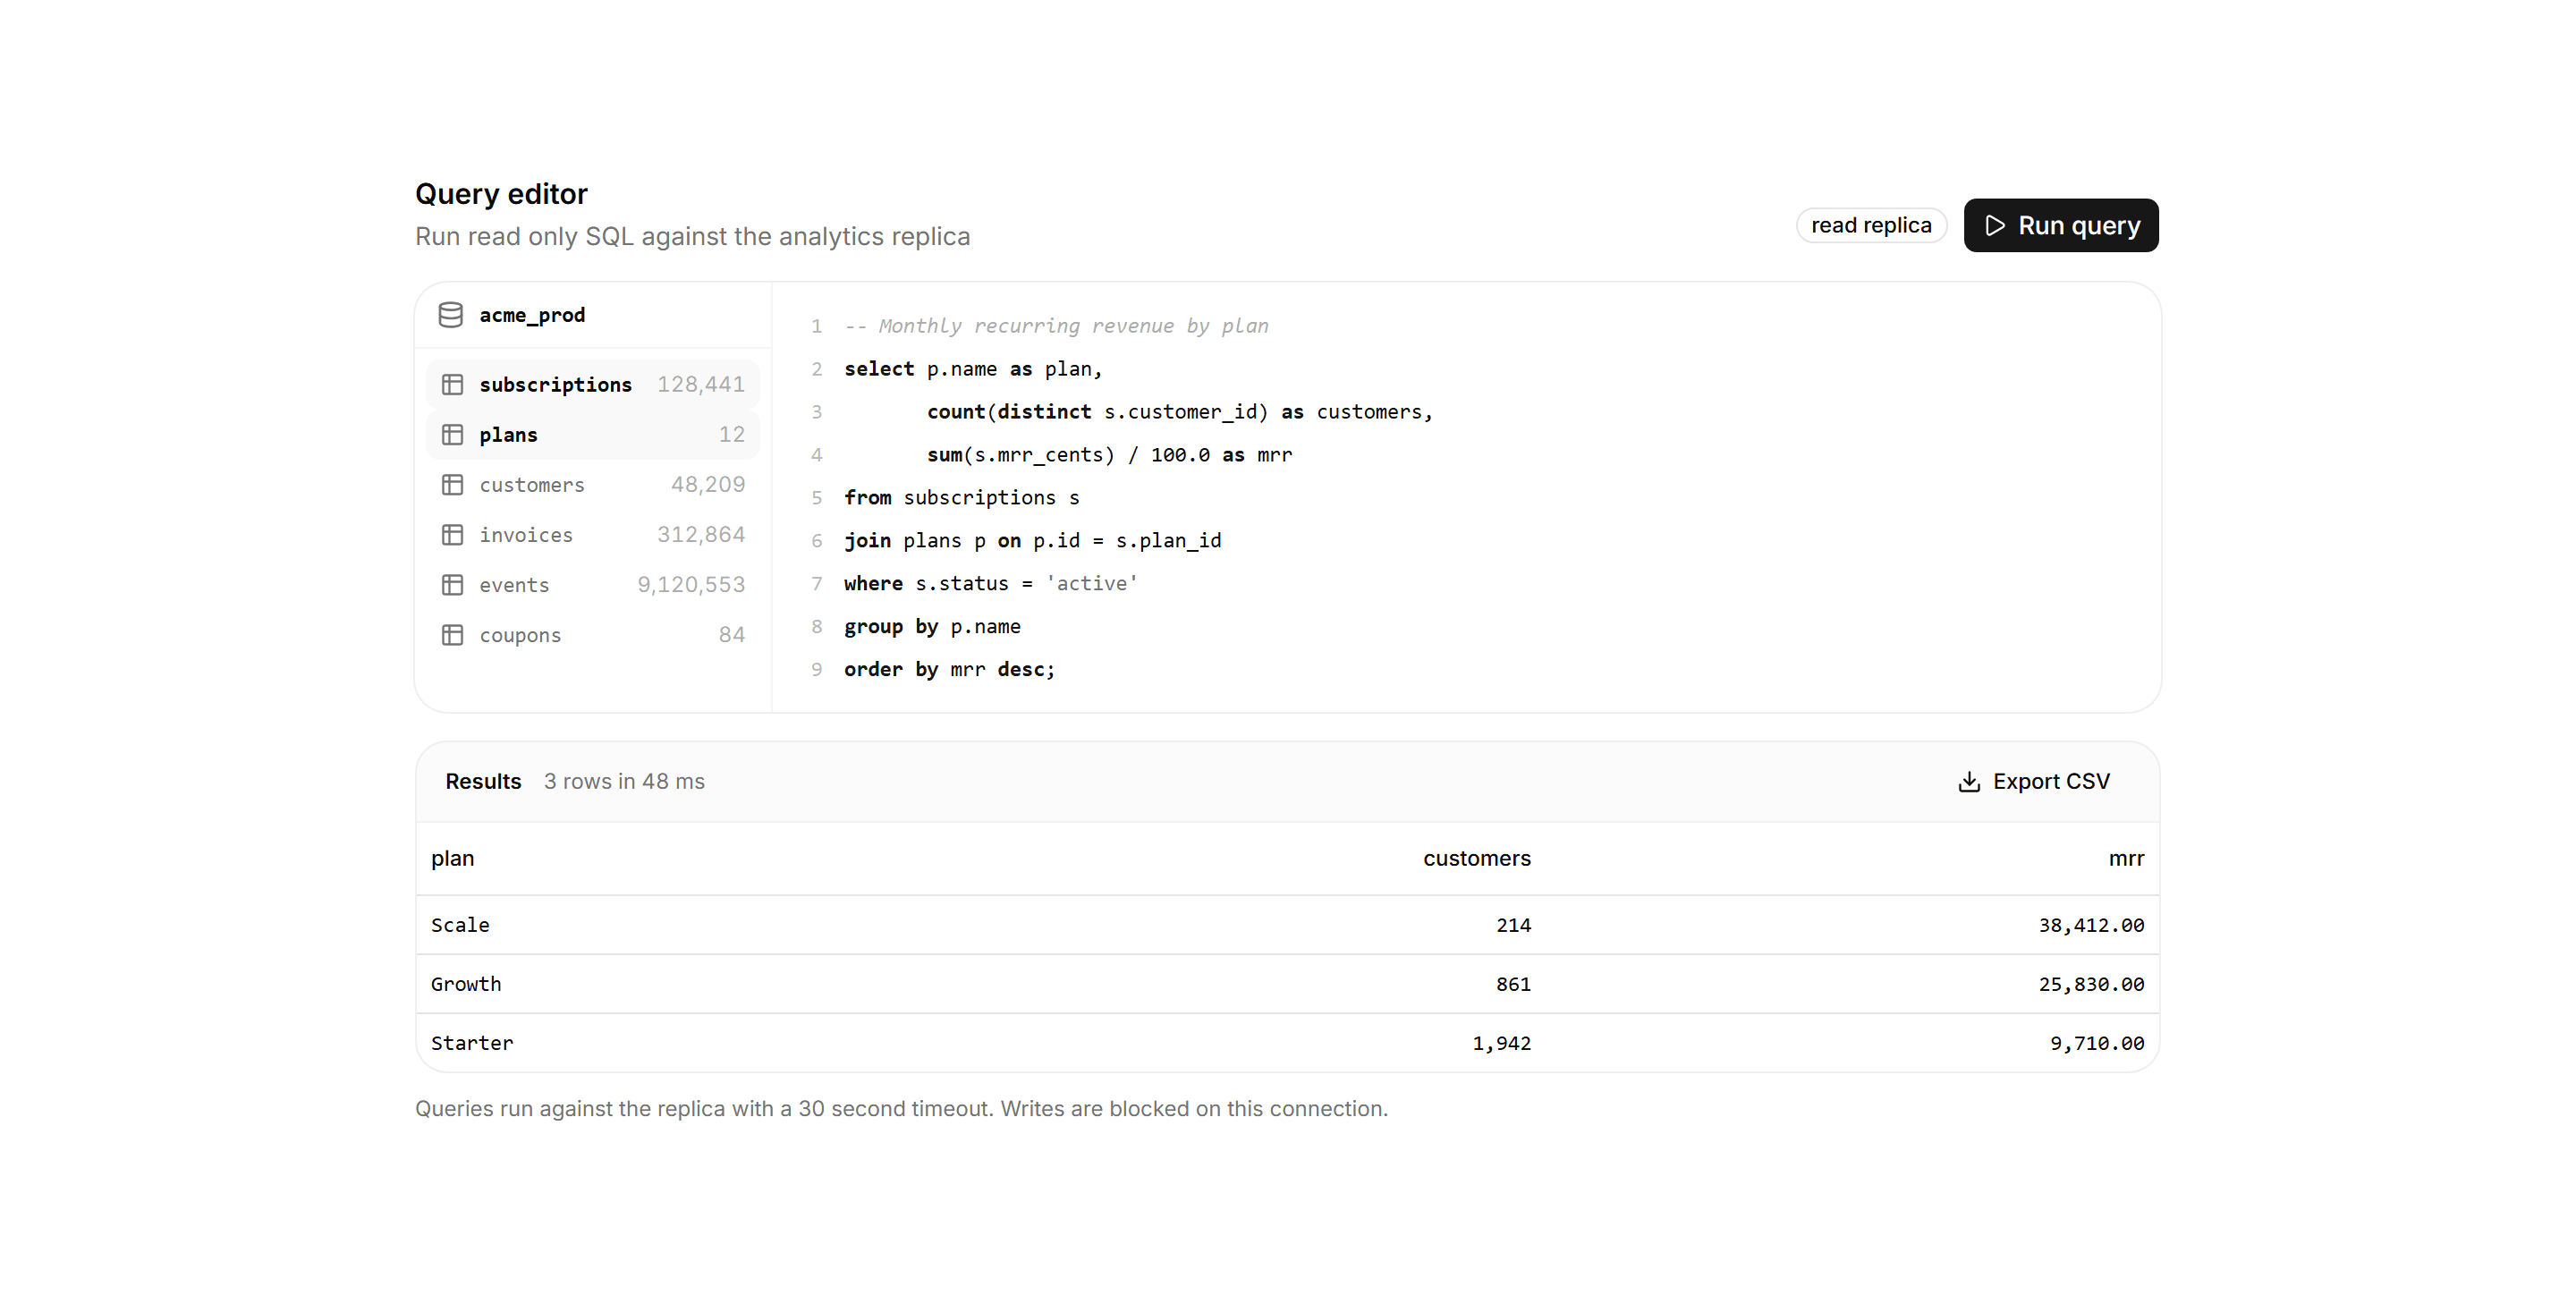
Task: Click the 'join plans p on' line
Action: (x=1032, y=541)
